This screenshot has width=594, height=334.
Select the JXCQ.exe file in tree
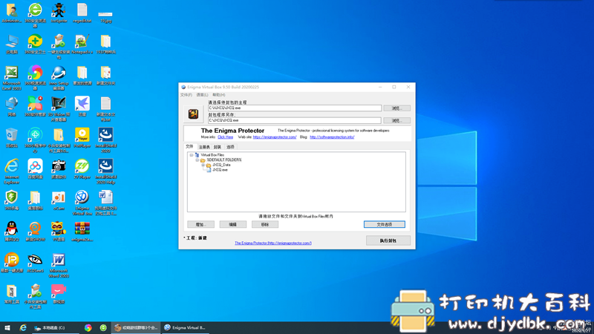[x=220, y=170]
